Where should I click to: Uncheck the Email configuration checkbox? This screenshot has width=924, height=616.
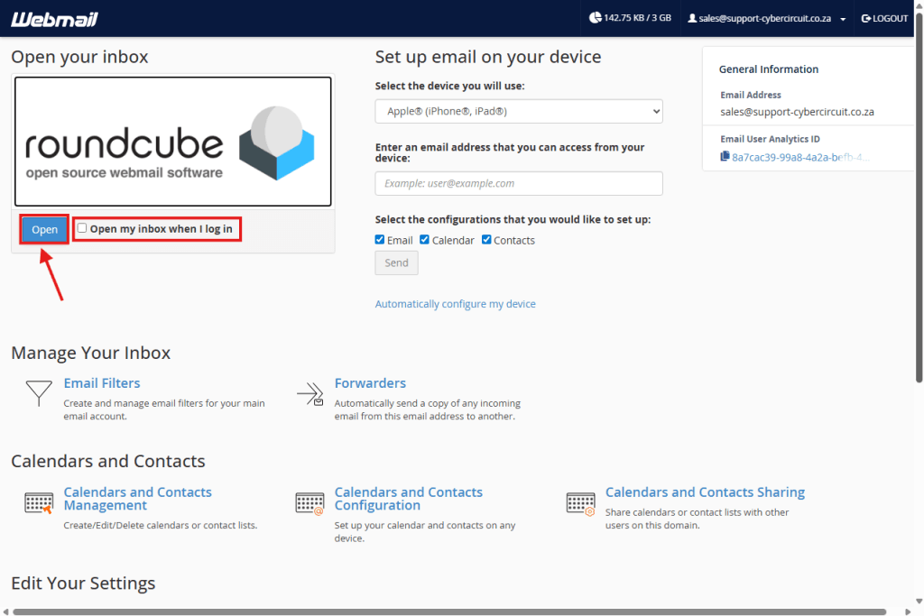[x=380, y=240]
